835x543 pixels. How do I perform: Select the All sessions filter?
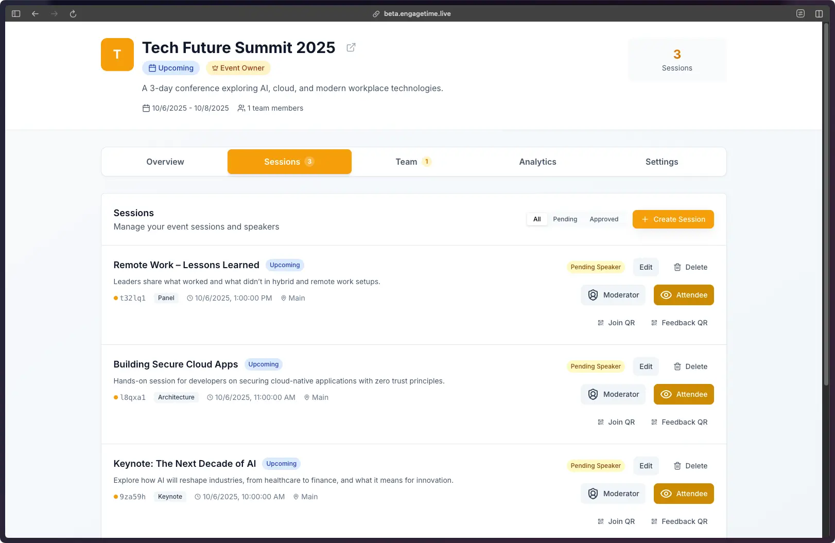click(x=536, y=219)
